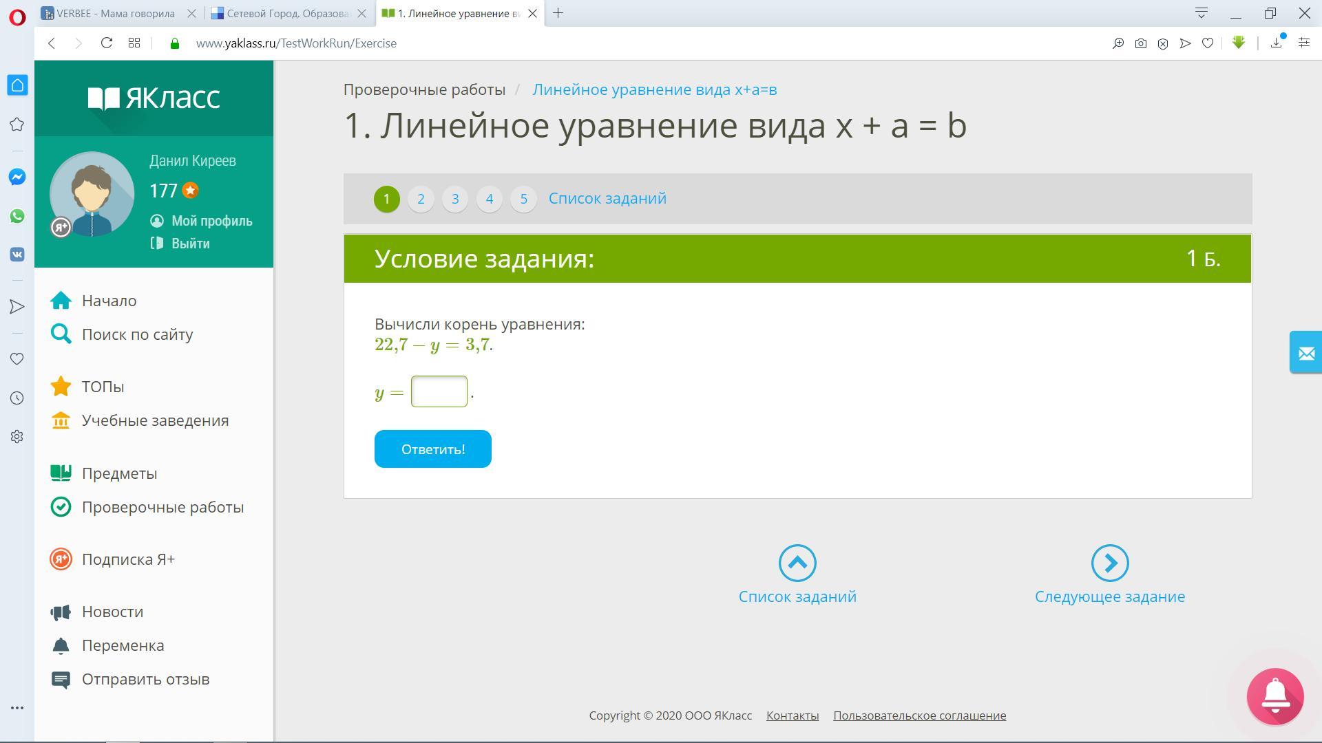Open WhatsApp in the Opera sidebar
The image size is (1322, 743).
tap(17, 216)
